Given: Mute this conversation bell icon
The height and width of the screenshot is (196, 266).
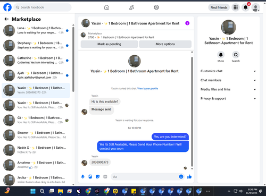Looking at the screenshot, I should pyautogui.click(x=221, y=55).
